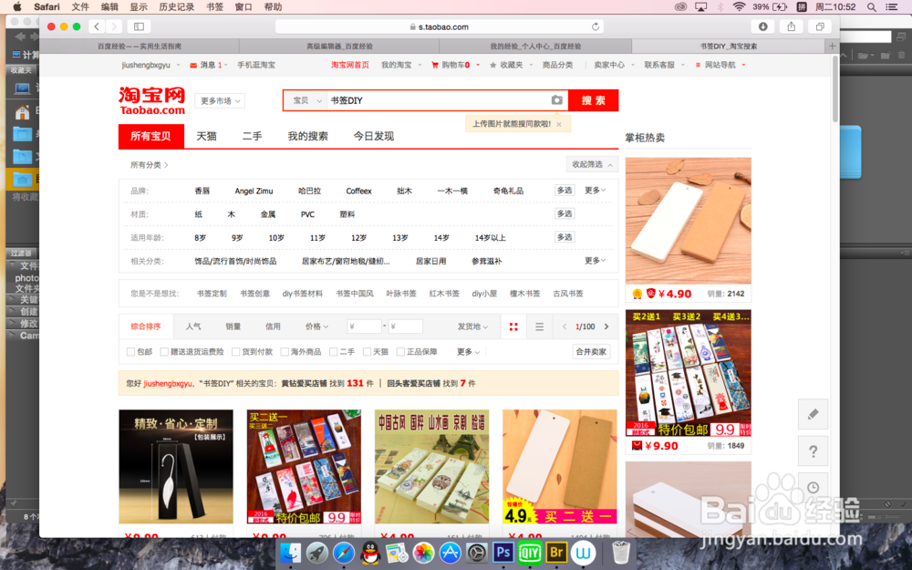The width and height of the screenshot is (912, 570).
Task: Click the pencil edit icon on right panel
Action: click(813, 414)
